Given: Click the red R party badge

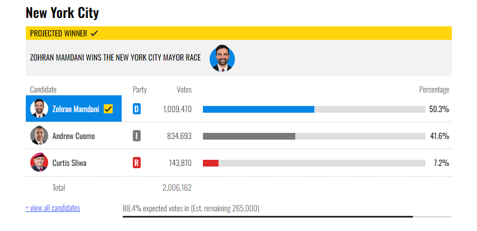Looking at the screenshot, I should point(136,163).
